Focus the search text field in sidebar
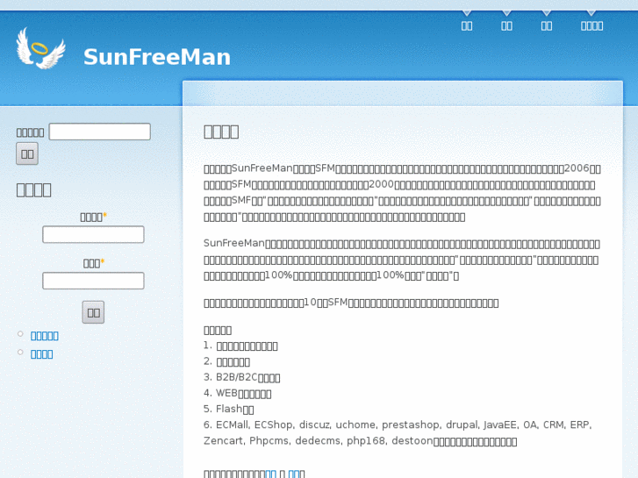Image resolution: width=638 pixels, height=478 pixels. (x=100, y=132)
